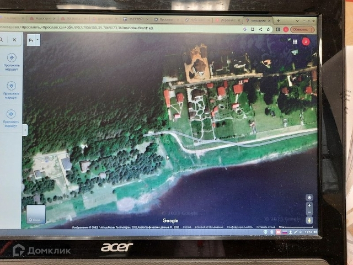Image resolution: width=353 pixels, height=265 pixels.
Task: Click the Russian flag language indicator
Action: tap(285, 232)
